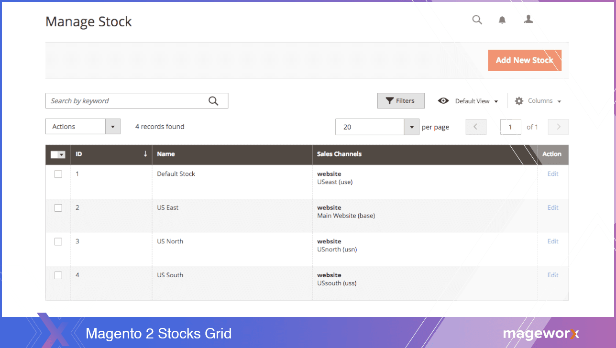
Task: Sort by ID column arrow
Action: 145,154
